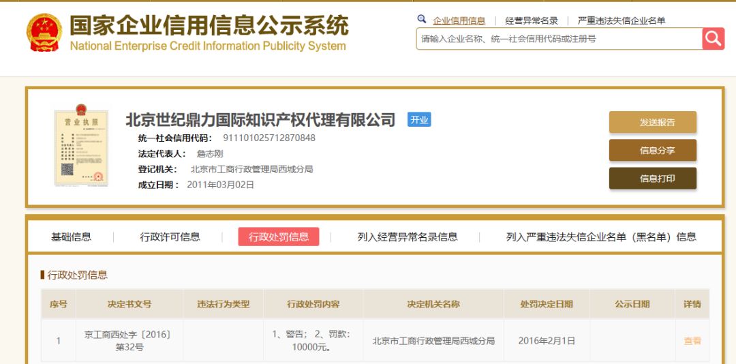Image resolution: width=736 pixels, height=364 pixels.
Task: Click the 违法行为类型 column header
Action: [224, 304]
